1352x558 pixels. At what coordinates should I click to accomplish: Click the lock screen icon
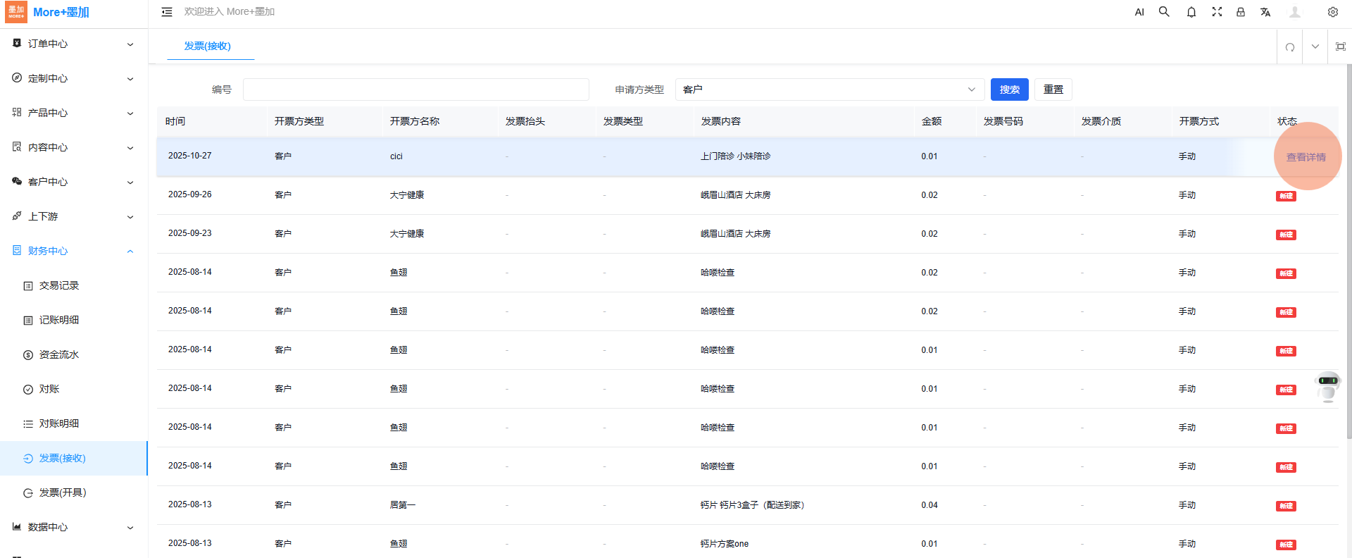coord(1241,12)
